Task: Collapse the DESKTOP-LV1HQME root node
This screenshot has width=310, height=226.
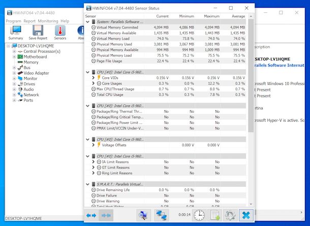Action: click(8, 46)
